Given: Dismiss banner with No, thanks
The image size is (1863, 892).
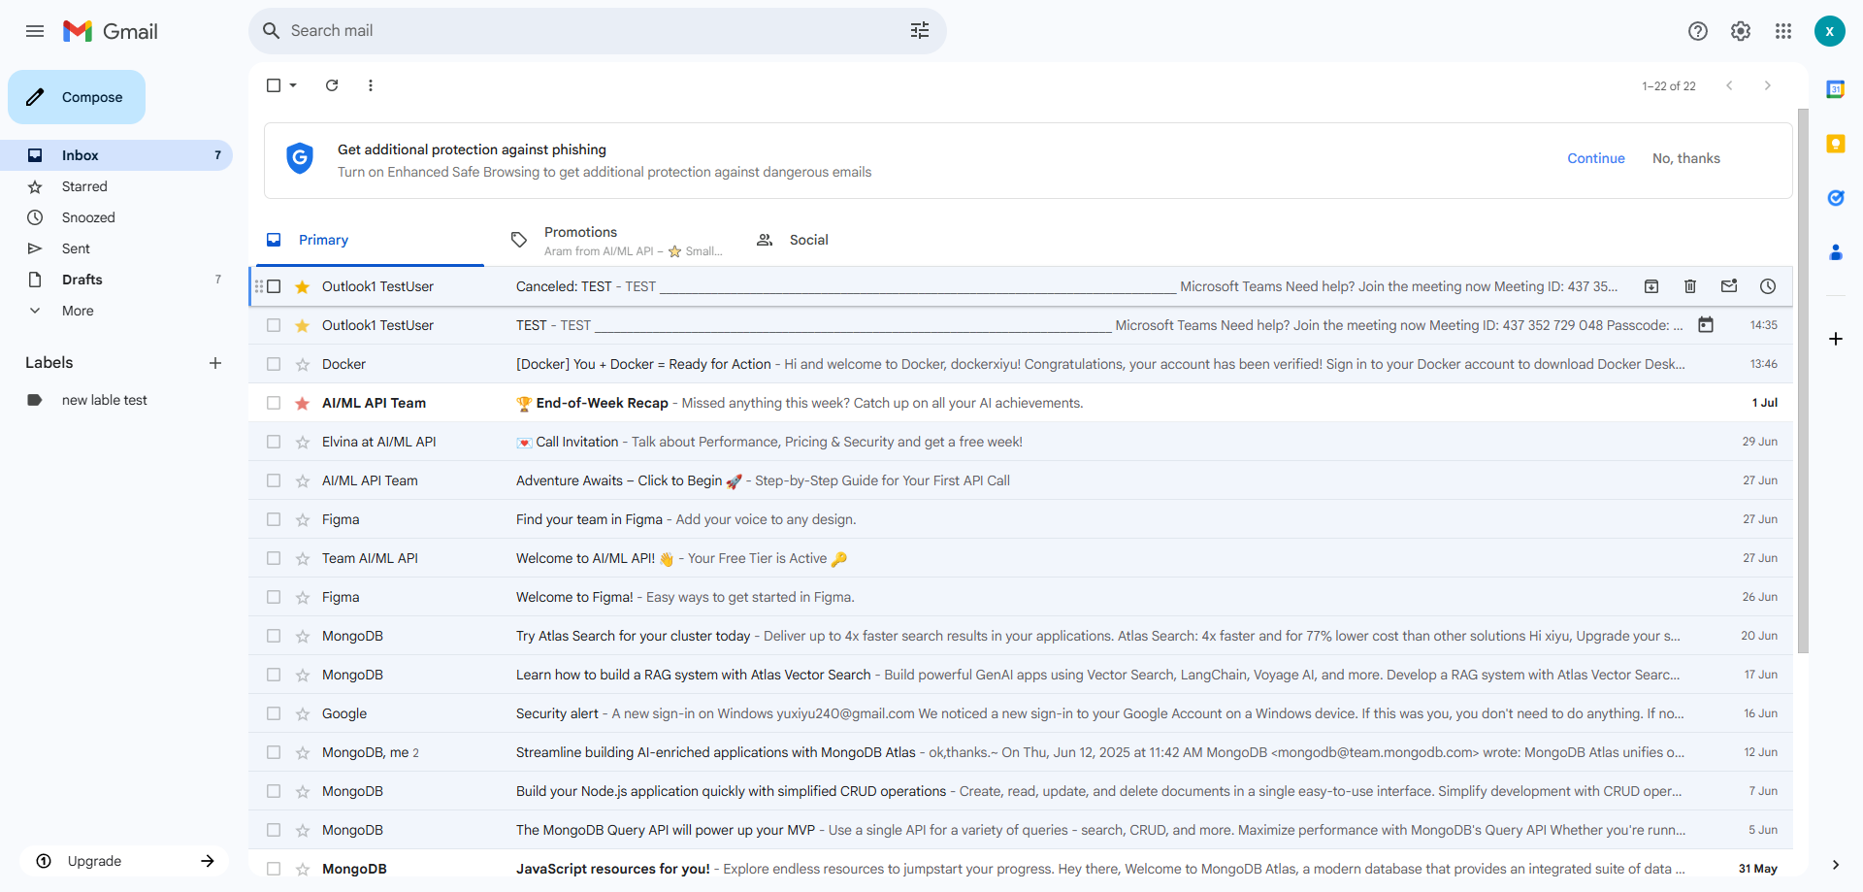Looking at the screenshot, I should point(1685,158).
